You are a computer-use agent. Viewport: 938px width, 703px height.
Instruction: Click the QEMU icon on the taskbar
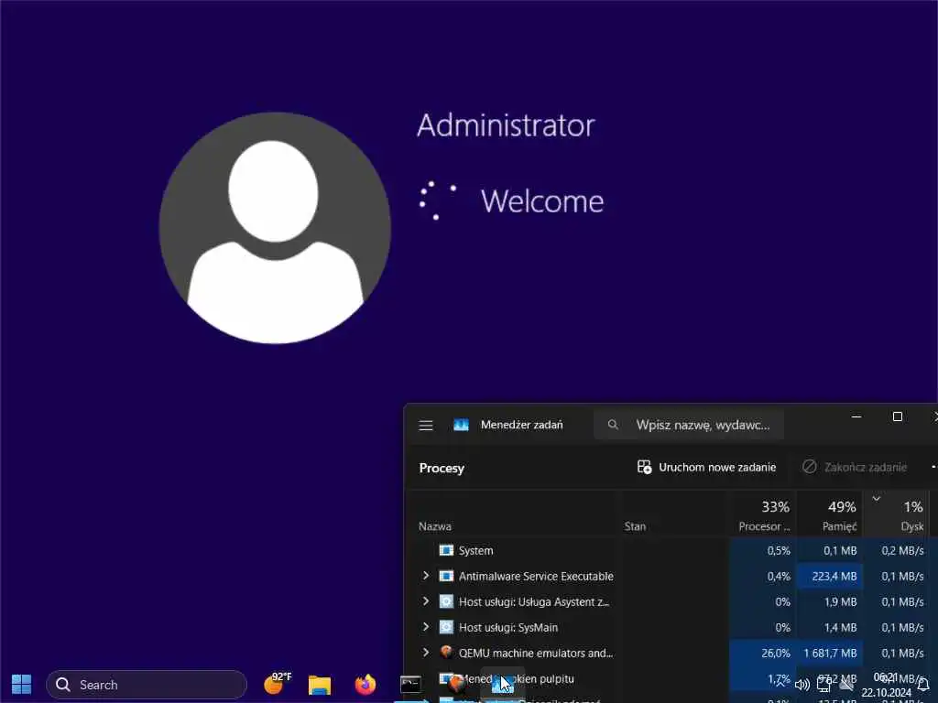tap(456, 683)
